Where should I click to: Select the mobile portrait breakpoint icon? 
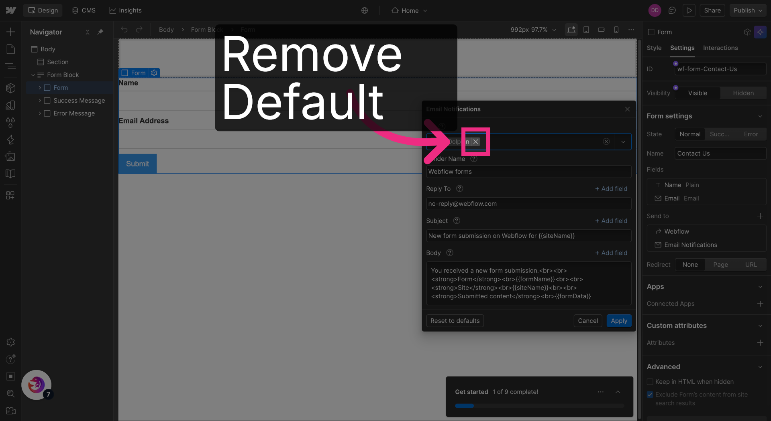click(616, 30)
